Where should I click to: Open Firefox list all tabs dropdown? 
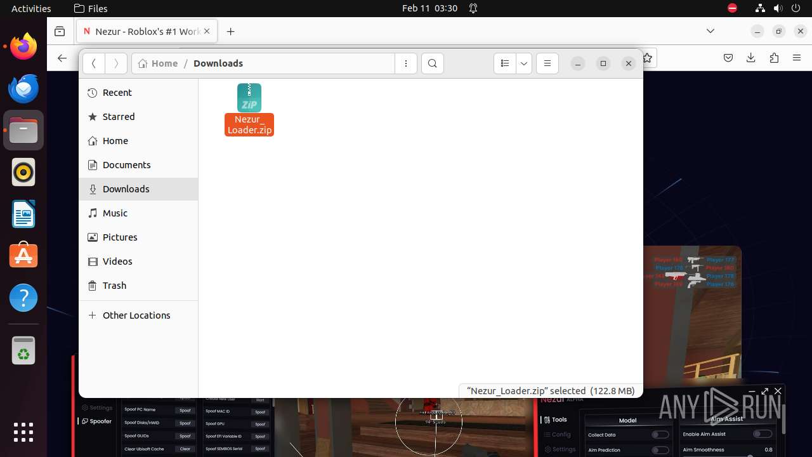click(710, 31)
